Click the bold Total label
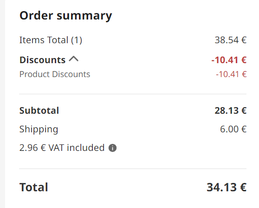259x208 pixels. click(x=34, y=188)
